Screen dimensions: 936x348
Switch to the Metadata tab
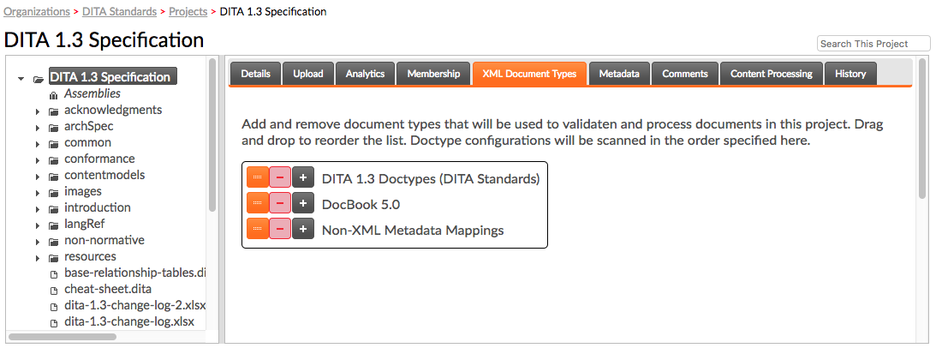[620, 74]
